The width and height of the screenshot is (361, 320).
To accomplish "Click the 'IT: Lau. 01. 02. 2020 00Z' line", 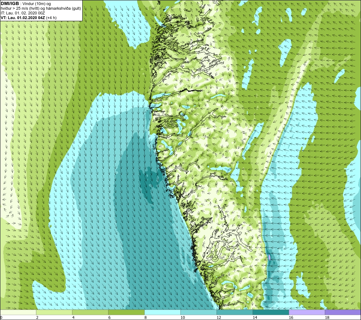I will pos(23,13).
